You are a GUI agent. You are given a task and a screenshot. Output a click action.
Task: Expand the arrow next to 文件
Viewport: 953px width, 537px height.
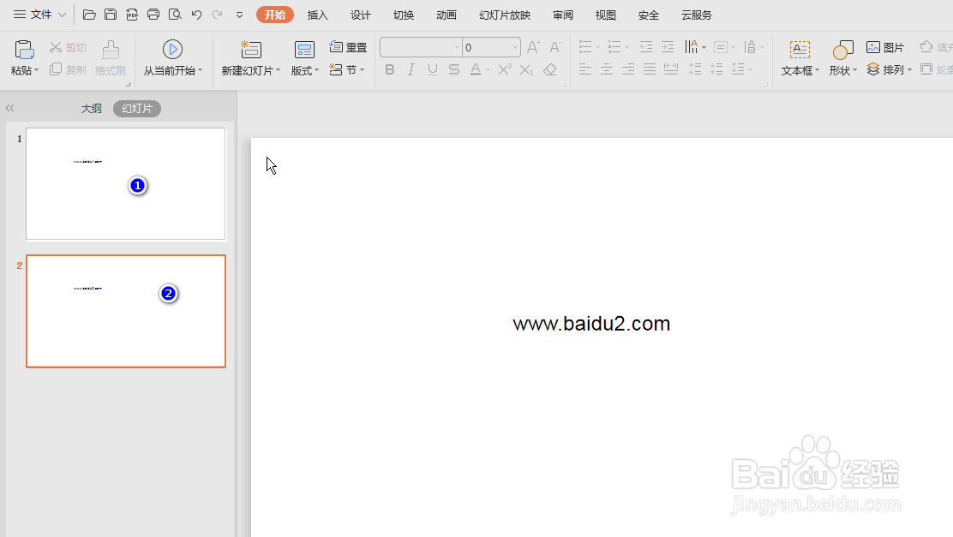tap(62, 15)
